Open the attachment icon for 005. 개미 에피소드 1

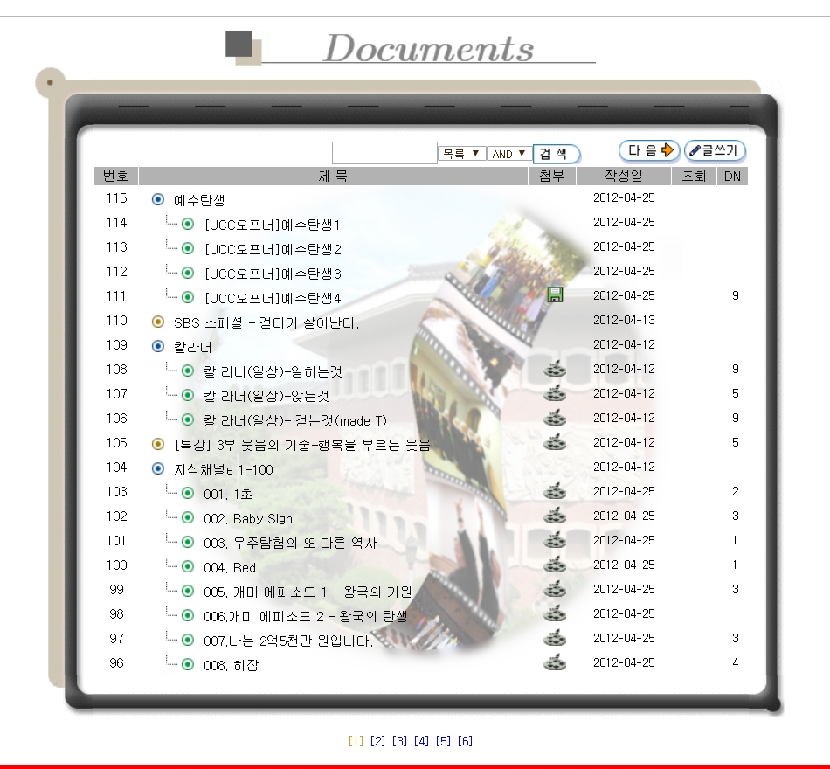coord(555,588)
